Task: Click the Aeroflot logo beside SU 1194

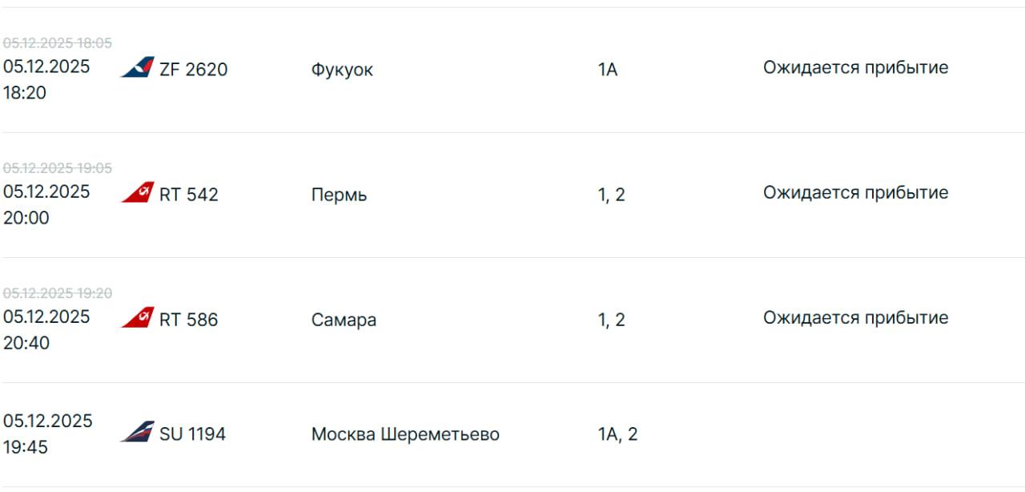Action: click(x=137, y=433)
